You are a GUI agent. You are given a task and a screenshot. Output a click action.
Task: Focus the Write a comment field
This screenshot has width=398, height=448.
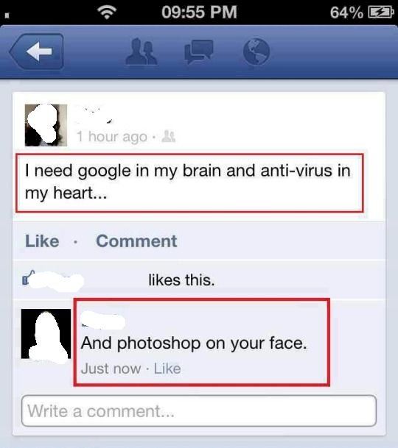(199, 411)
